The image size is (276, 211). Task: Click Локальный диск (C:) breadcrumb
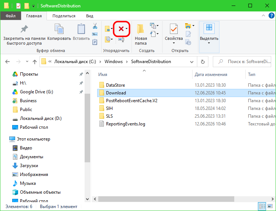click(75, 62)
